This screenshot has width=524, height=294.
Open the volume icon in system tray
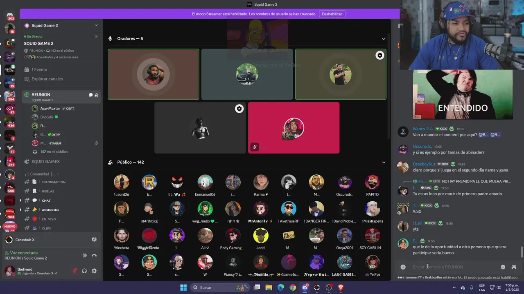(499, 287)
